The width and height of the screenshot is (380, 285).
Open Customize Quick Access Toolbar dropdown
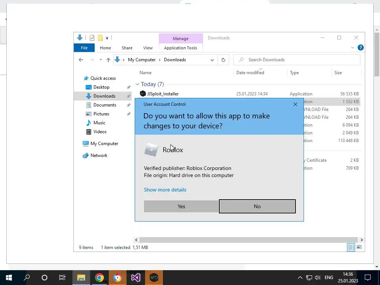click(107, 38)
